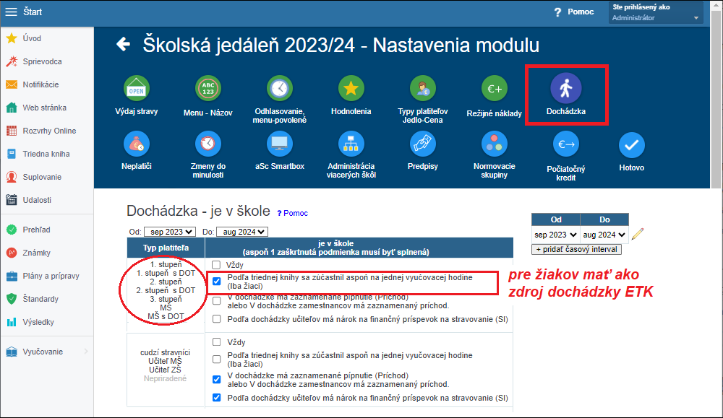Open the Do: aug 2024 dropdown
The height and width of the screenshot is (418, 723).
coord(241,232)
